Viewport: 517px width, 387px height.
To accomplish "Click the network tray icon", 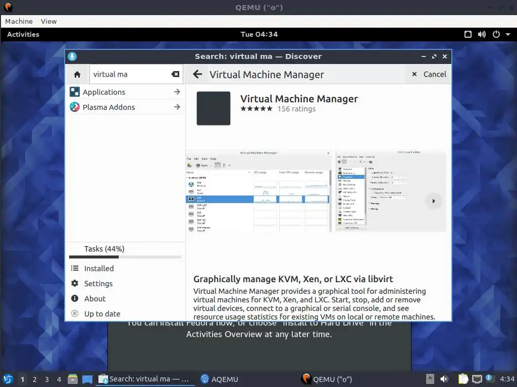I will (477, 379).
